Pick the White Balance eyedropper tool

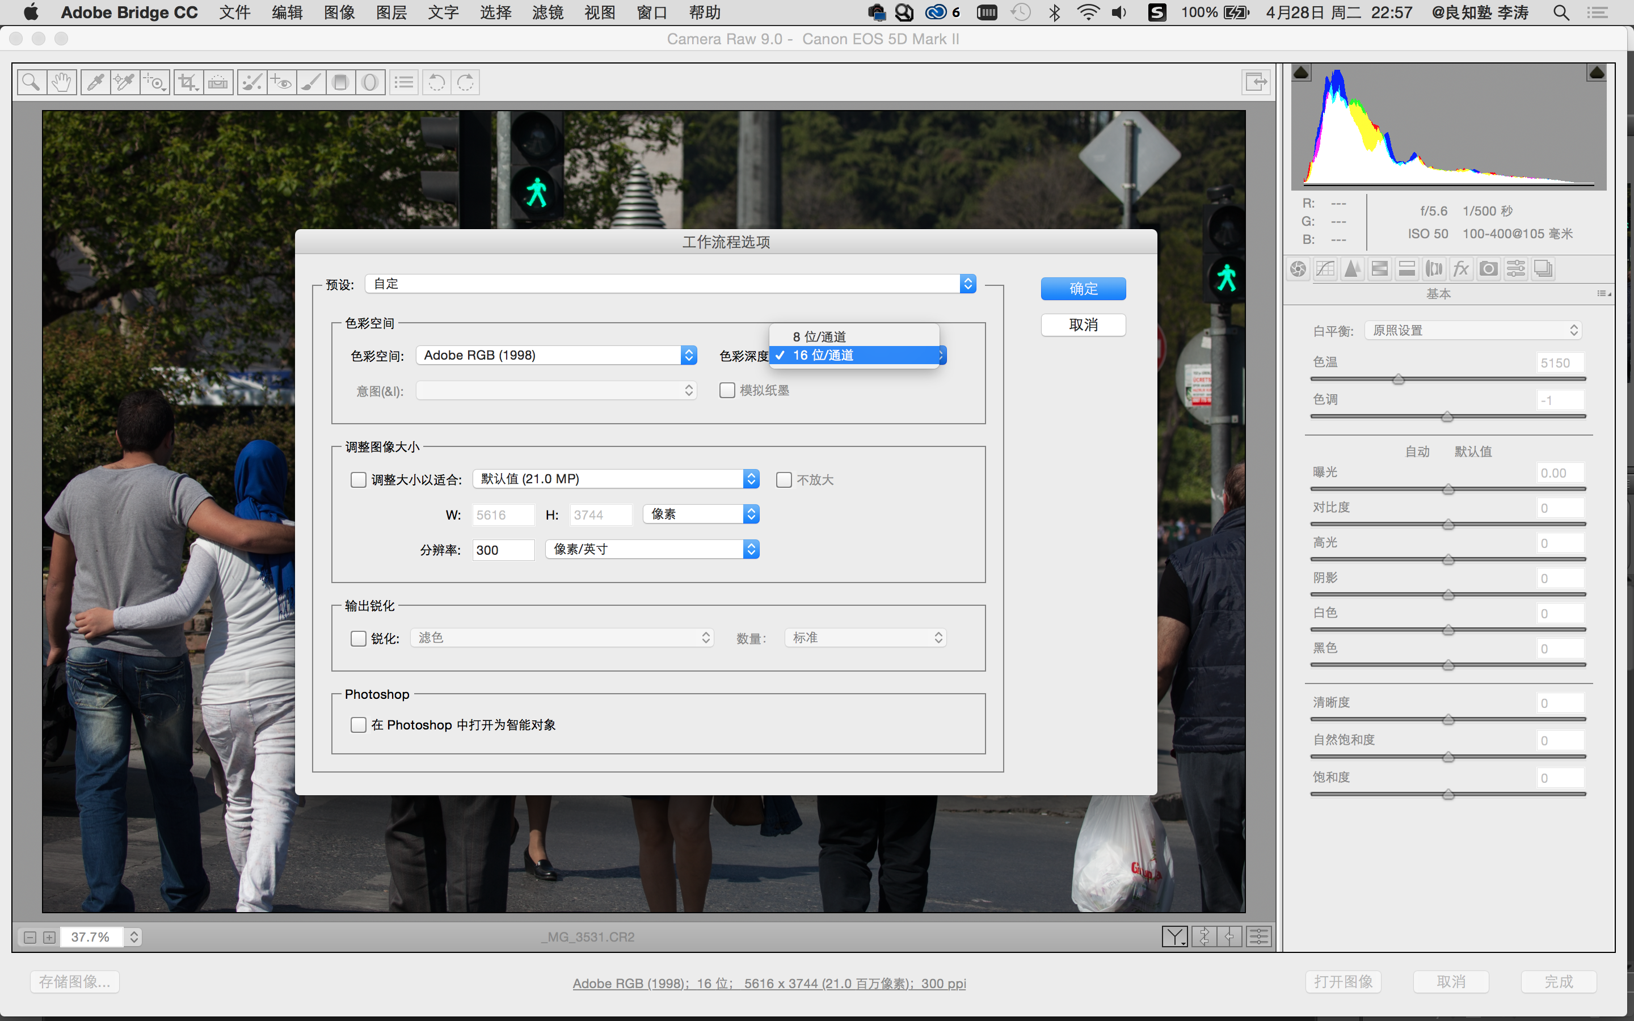(95, 82)
